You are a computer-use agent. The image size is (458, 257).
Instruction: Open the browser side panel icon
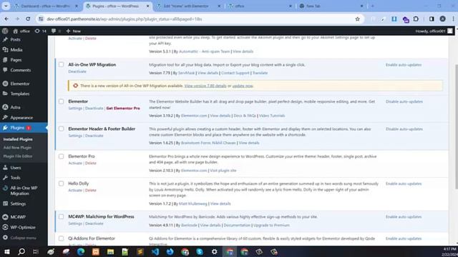tap(432, 19)
